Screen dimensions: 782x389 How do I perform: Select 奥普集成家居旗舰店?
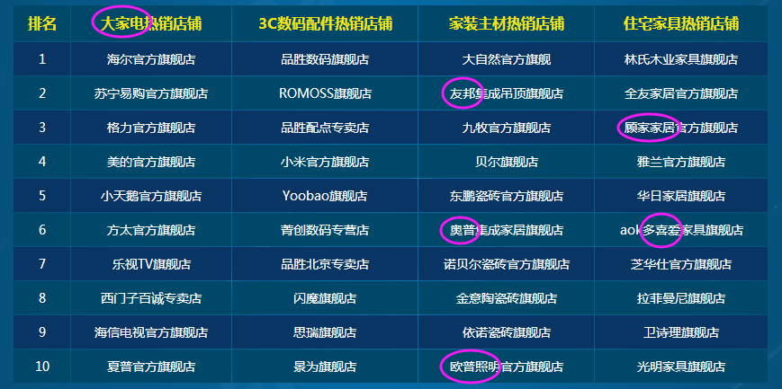tap(507, 230)
